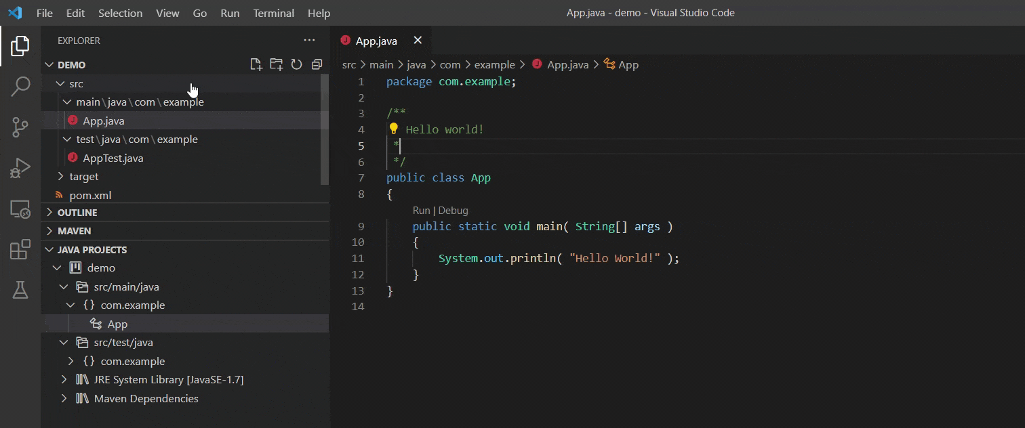Open the Explorer view in activity bar
Image resolution: width=1025 pixels, height=428 pixels.
20,46
